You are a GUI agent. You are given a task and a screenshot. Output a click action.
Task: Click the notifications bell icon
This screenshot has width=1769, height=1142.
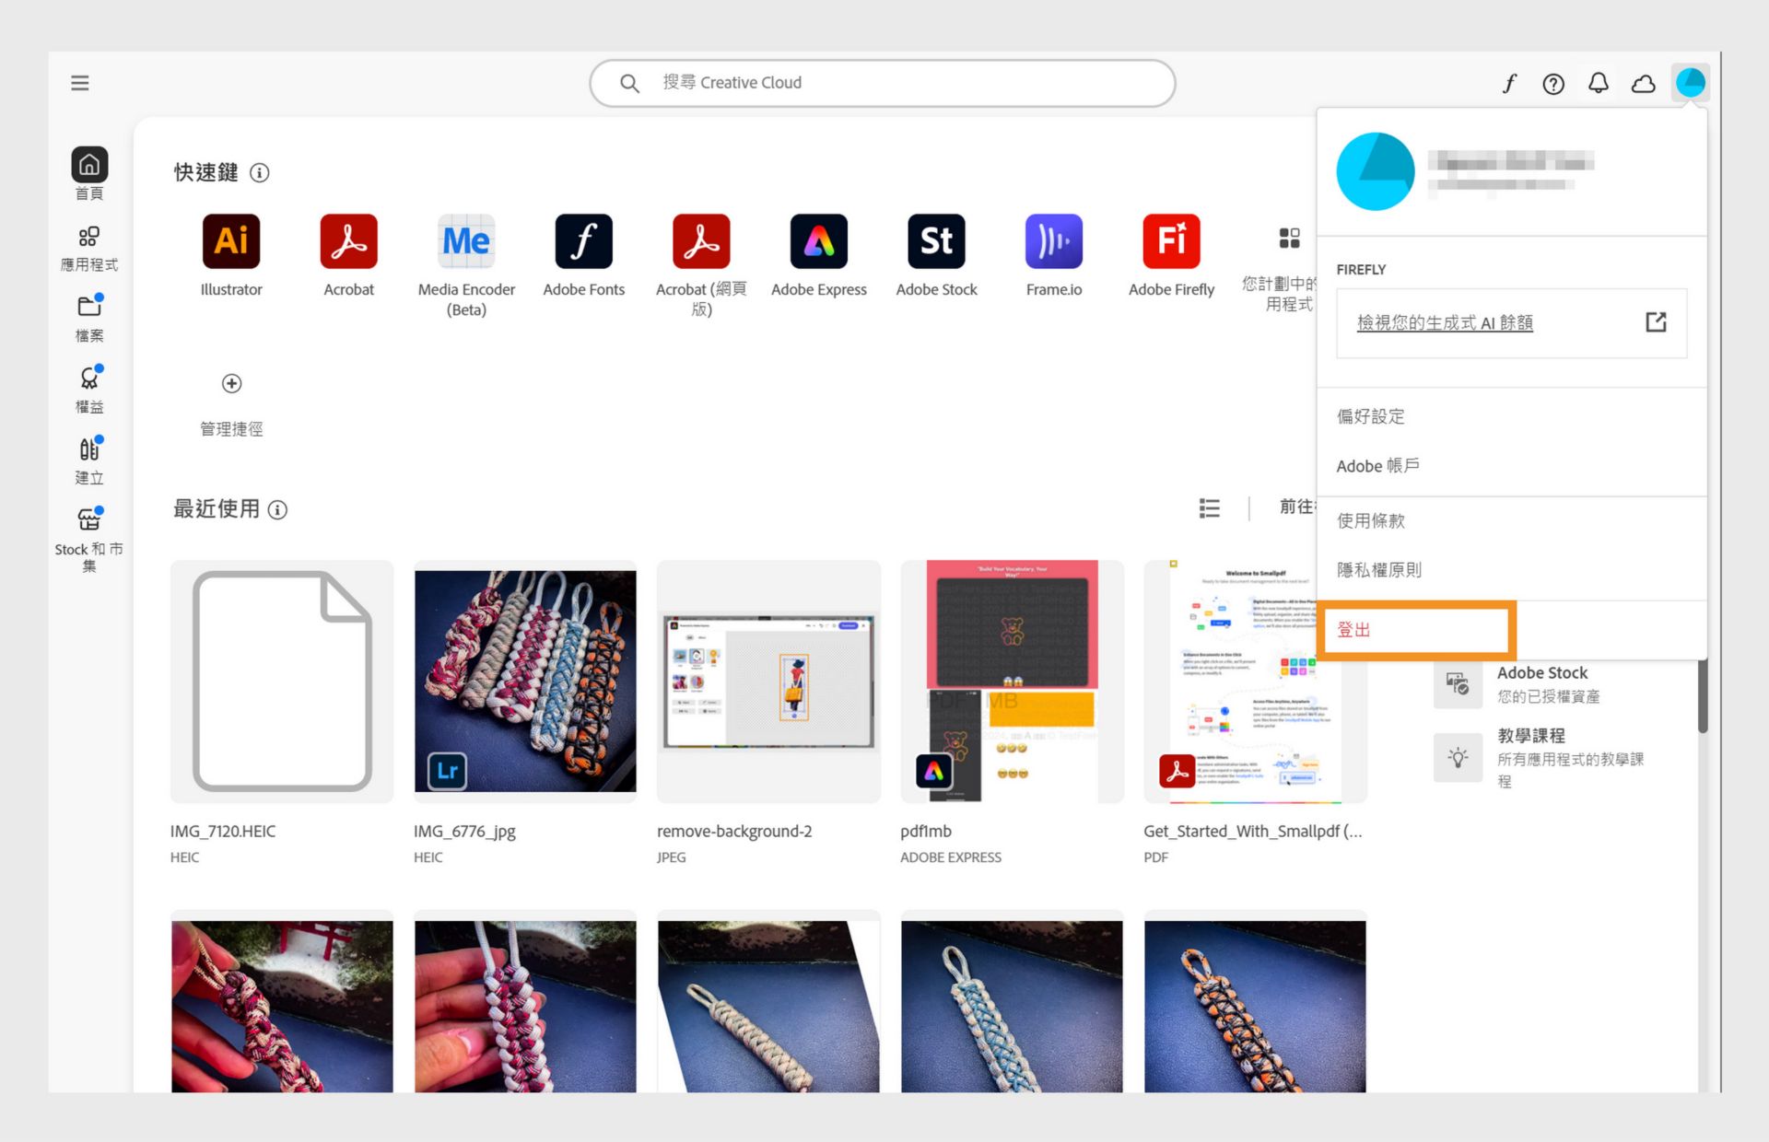(x=1599, y=84)
